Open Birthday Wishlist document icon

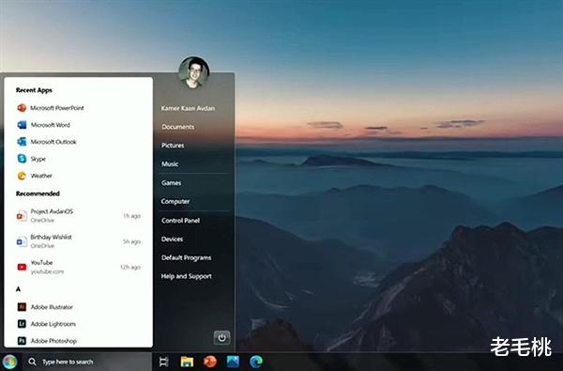pos(22,241)
